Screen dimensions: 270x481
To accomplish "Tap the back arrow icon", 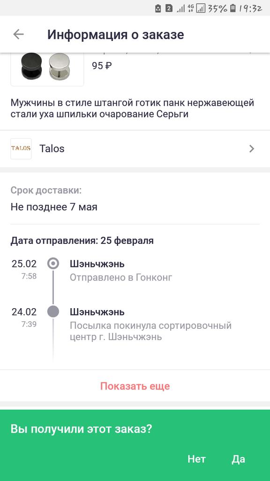I will (x=19, y=34).
